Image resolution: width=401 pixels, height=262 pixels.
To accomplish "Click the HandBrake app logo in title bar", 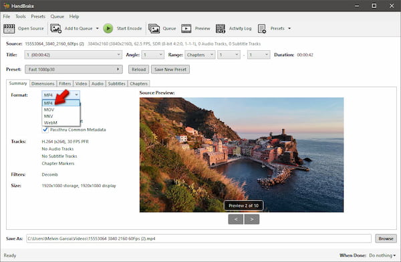I will (x=7, y=5).
